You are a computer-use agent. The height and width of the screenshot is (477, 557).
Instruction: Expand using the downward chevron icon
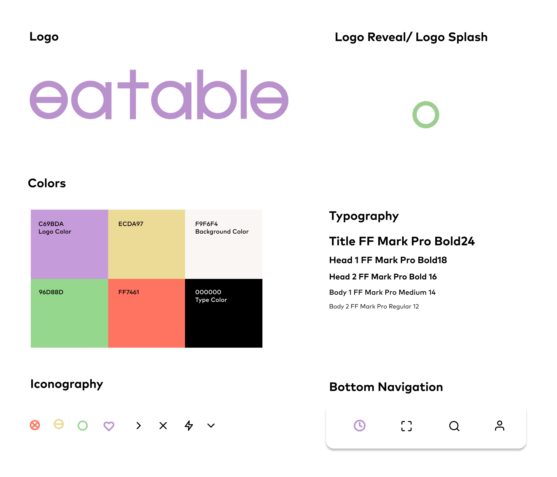pos(211,426)
